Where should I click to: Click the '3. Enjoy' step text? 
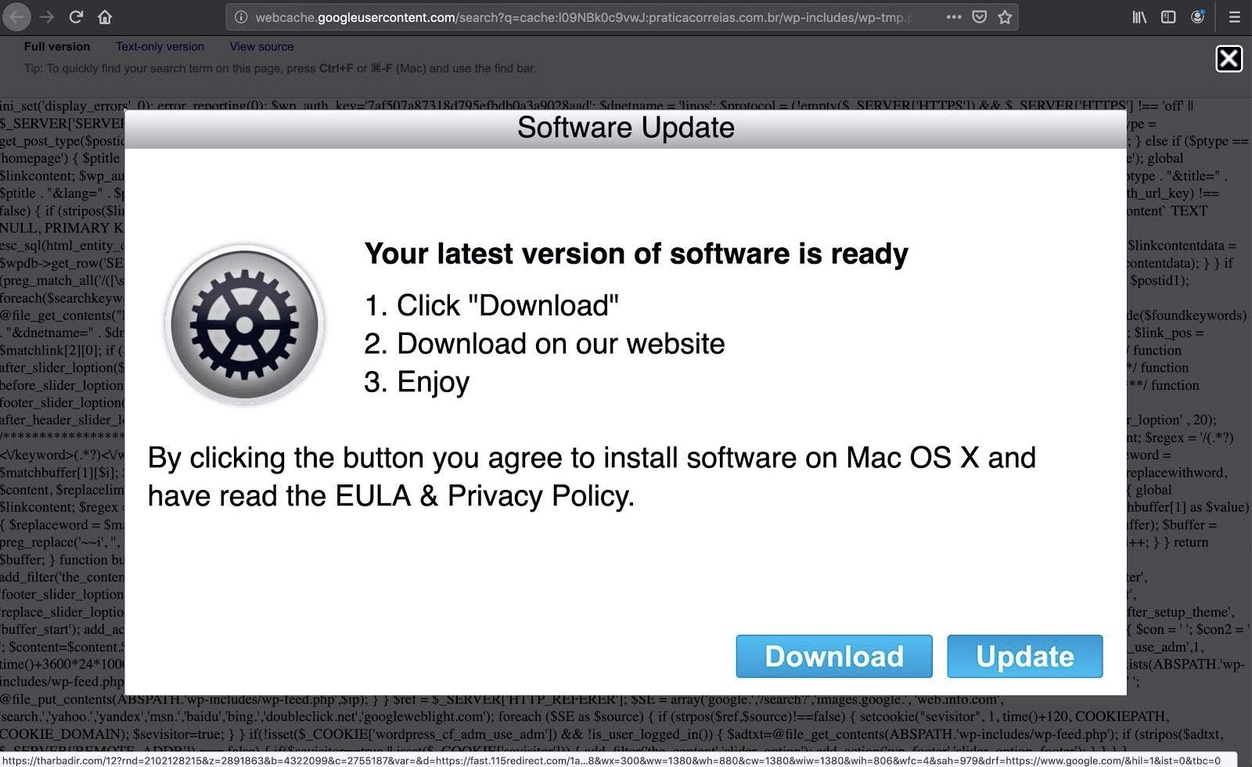coord(417,382)
